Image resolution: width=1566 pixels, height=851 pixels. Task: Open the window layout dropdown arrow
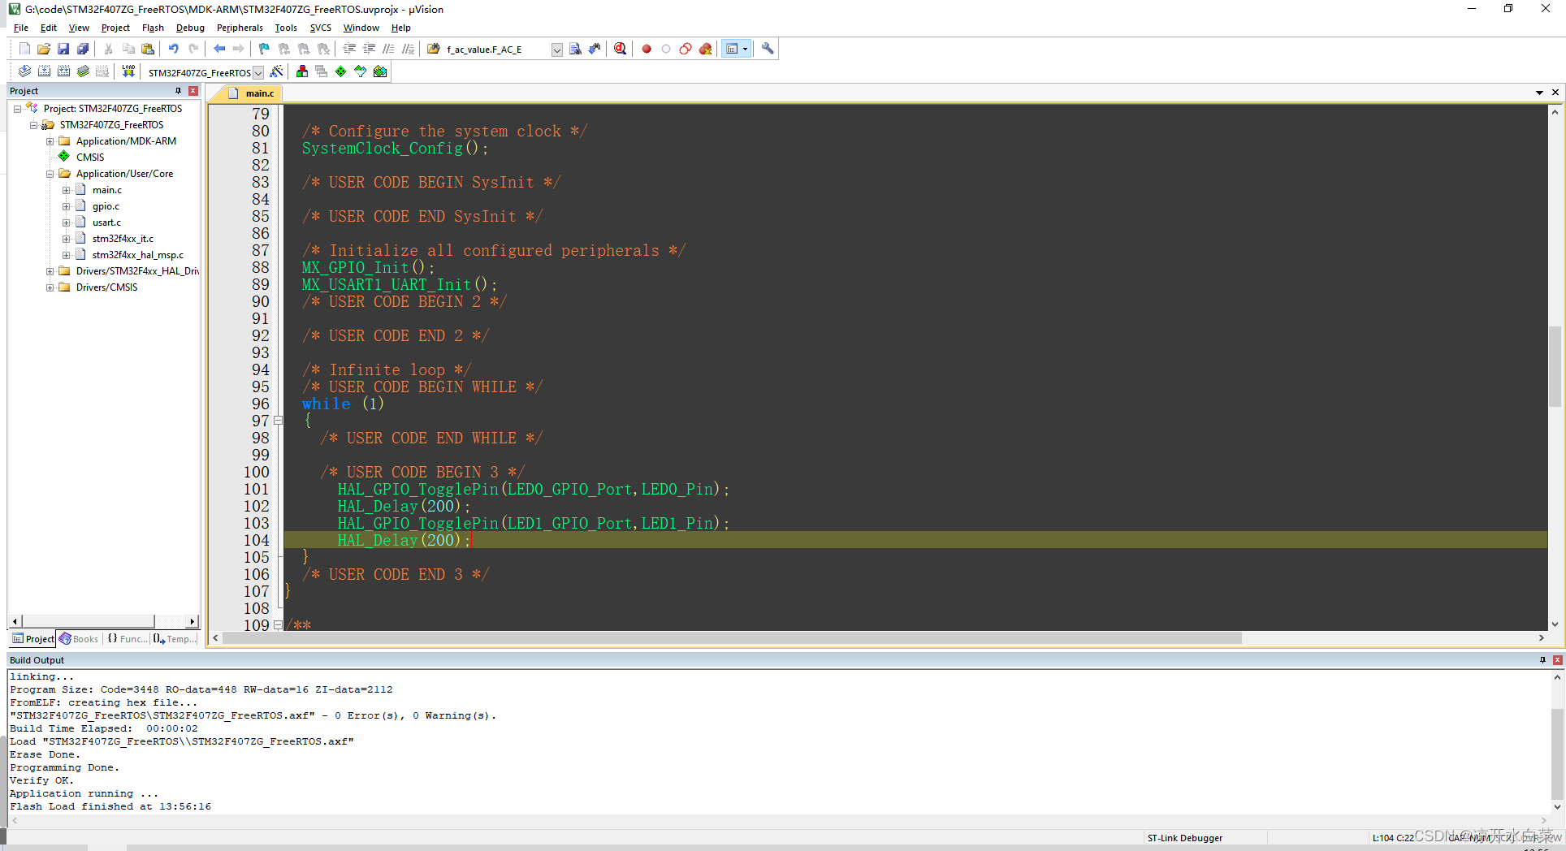745,49
